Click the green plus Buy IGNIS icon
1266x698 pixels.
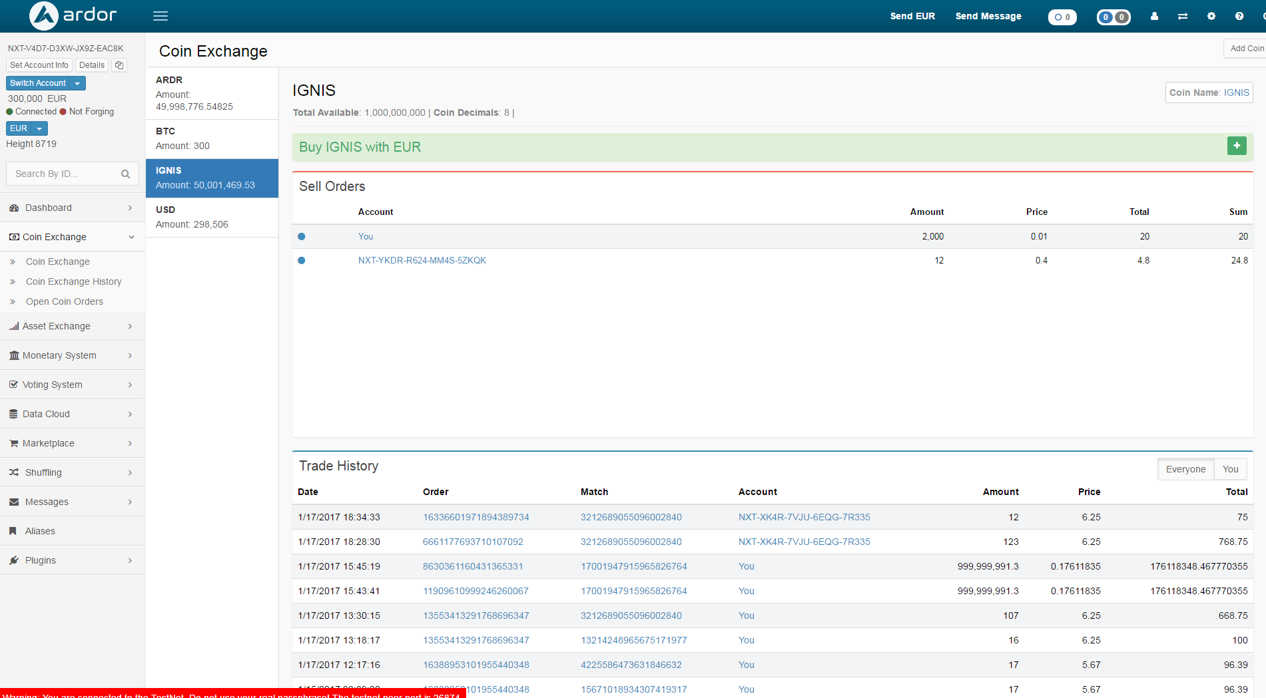pyautogui.click(x=1237, y=146)
